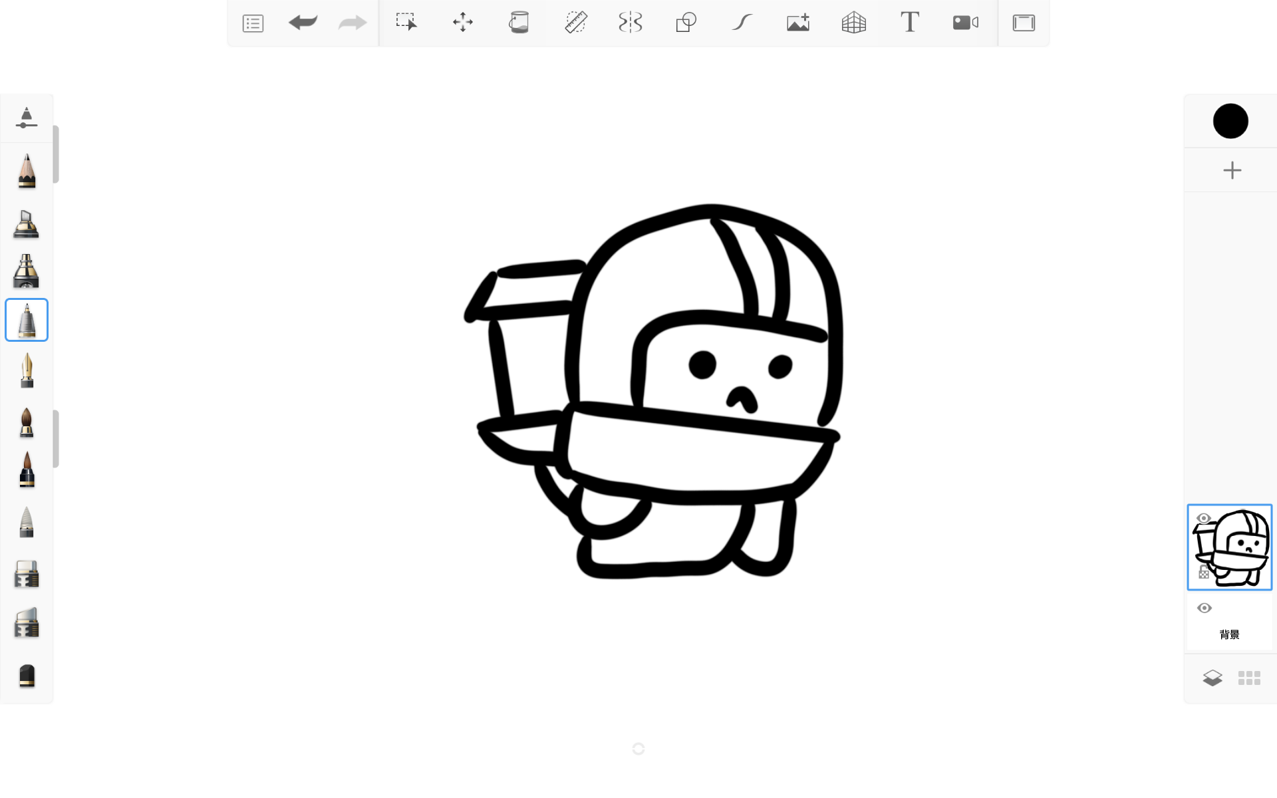Undo the last stroke
Viewport: 1277px width, 798px height.
point(303,23)
